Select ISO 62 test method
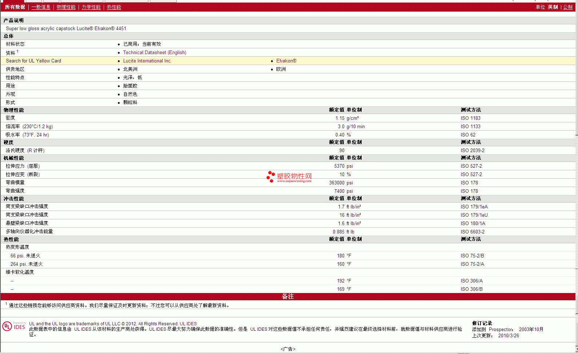 pyautogui.click(x=468, y=135)
